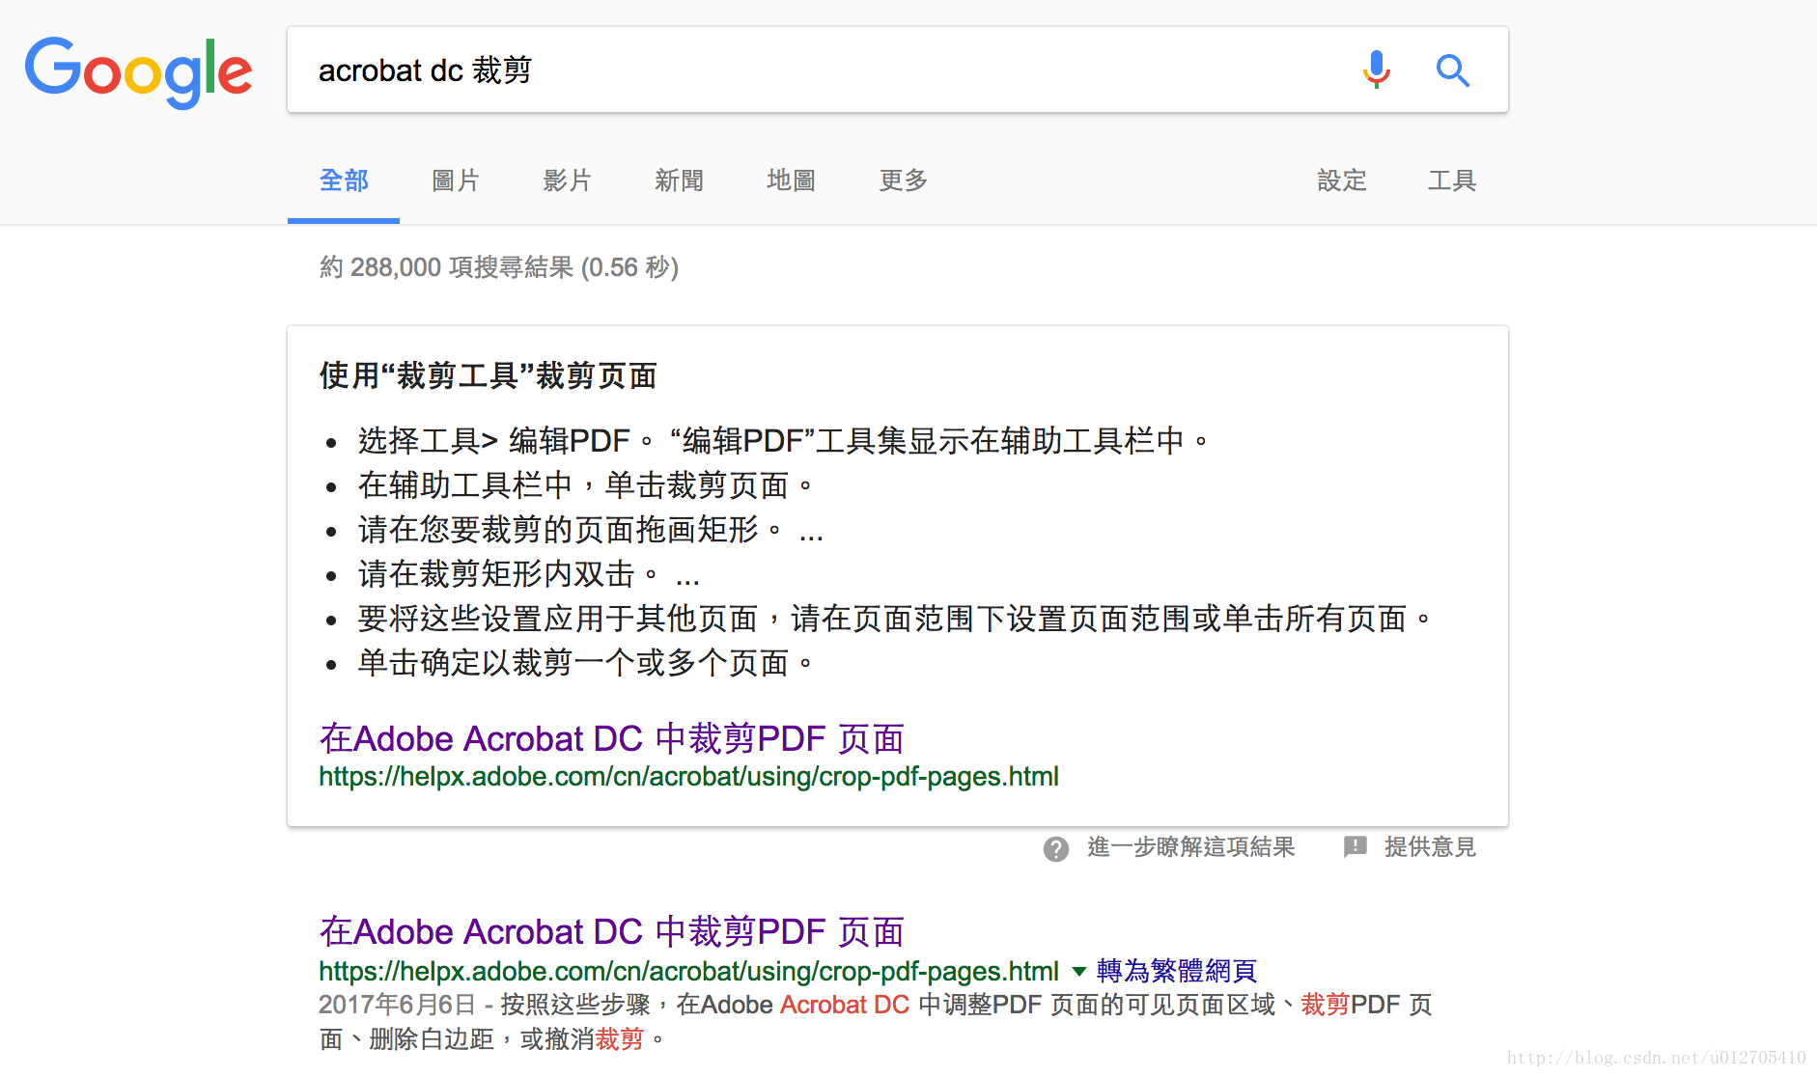1817x1077 pixels.
Task: Open the 設定 menu
Action: pyautogui.click(x=1342, y=180)
